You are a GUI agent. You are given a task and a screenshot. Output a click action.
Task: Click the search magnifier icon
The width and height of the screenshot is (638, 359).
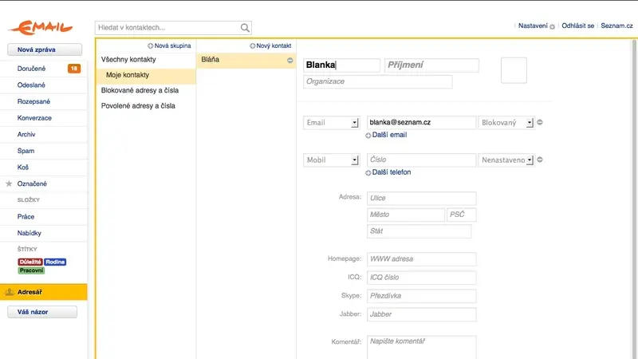tap(245, 28)
